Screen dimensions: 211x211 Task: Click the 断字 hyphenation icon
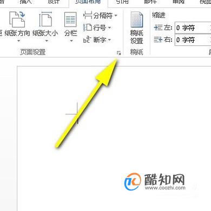click(x=87, y=39)
